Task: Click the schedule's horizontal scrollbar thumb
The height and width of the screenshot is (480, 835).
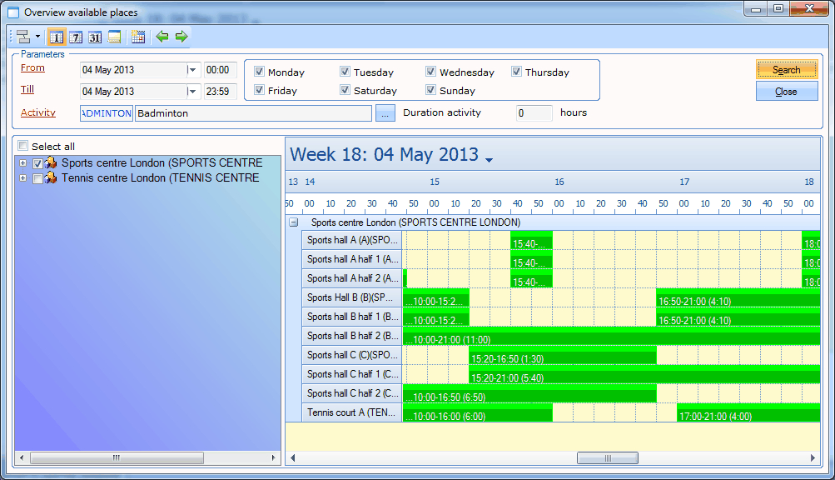Action: pos(607,457)
